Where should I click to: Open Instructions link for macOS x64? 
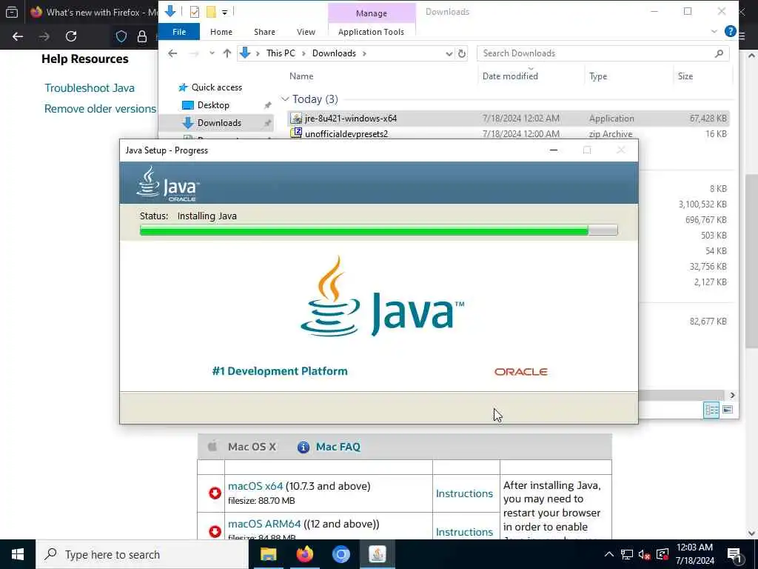tap(464, 493)
